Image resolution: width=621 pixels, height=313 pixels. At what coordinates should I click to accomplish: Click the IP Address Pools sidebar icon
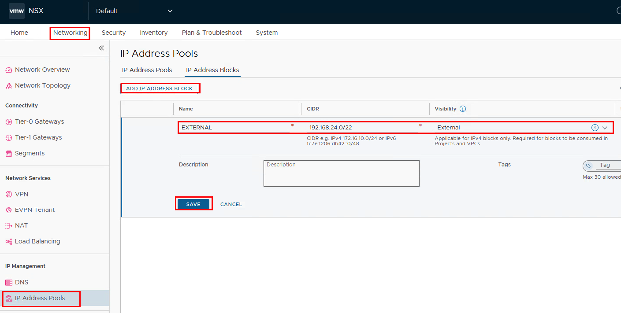point(9,298)
